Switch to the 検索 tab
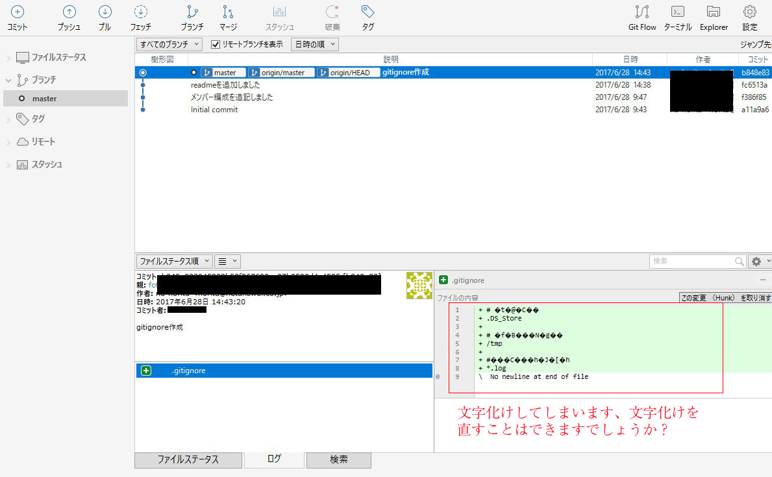This screenshot has width=772, height=477. coord(338,460)
